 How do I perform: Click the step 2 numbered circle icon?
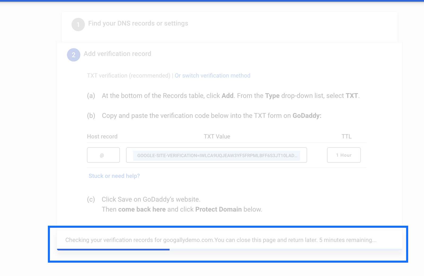pyautogui.click(x=74, y=55)
